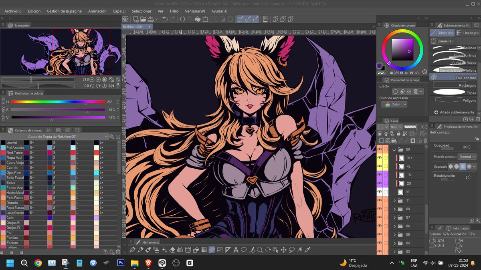The image size is (481, 270).
Task: Open Photoshop from the Windows taskbar
Action: pyautogui.click(x=120, y=263)
